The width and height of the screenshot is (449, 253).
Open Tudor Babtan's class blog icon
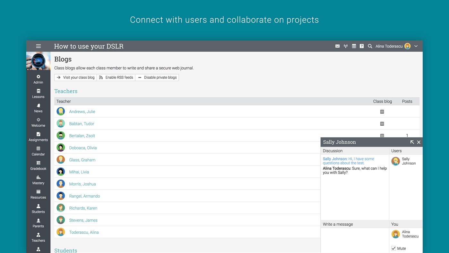click(382, 124)
